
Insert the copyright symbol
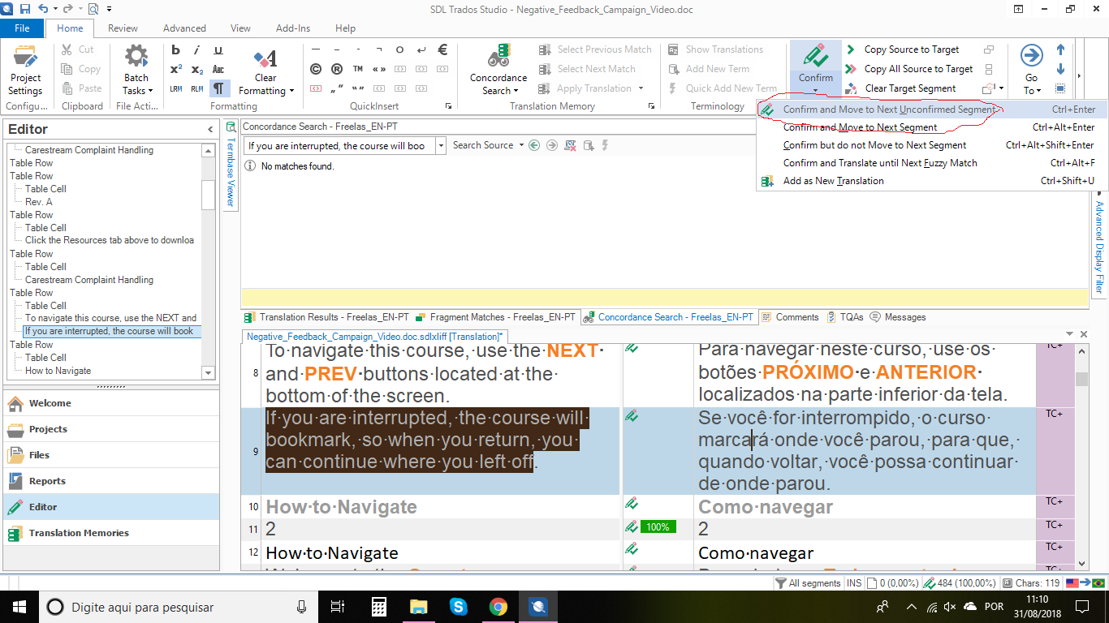[x=316, y=69]
